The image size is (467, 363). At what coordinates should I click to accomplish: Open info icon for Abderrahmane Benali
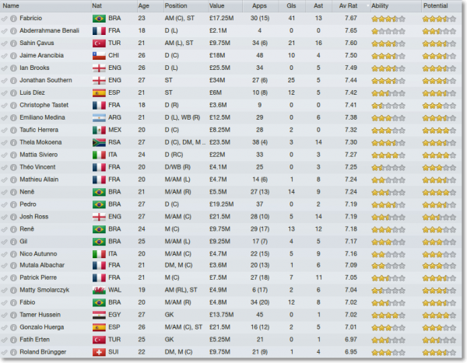tap(13, 31)
